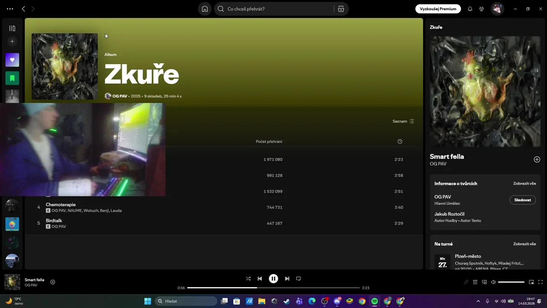This screenshot has height=308, width=547.
Task: Seek within the song progress bar
Action: tap(273, 288)
